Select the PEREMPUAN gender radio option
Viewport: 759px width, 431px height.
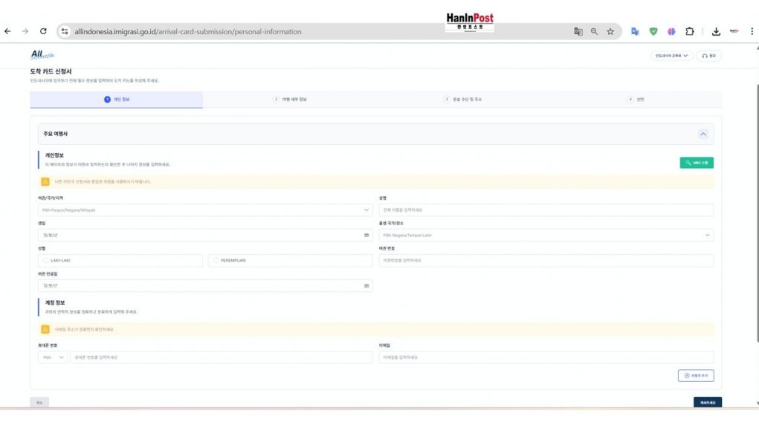[216, 261]
